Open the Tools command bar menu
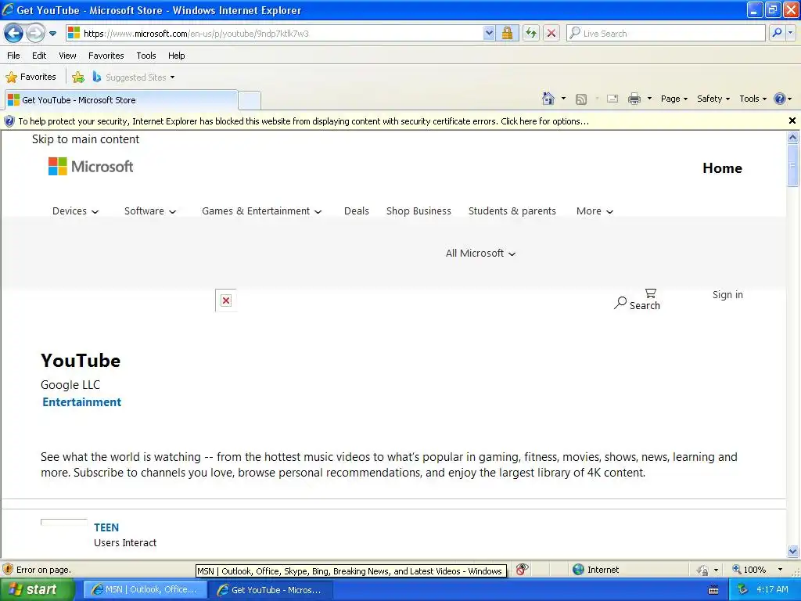This screenshot has height=601, width=801. (753, 99)
